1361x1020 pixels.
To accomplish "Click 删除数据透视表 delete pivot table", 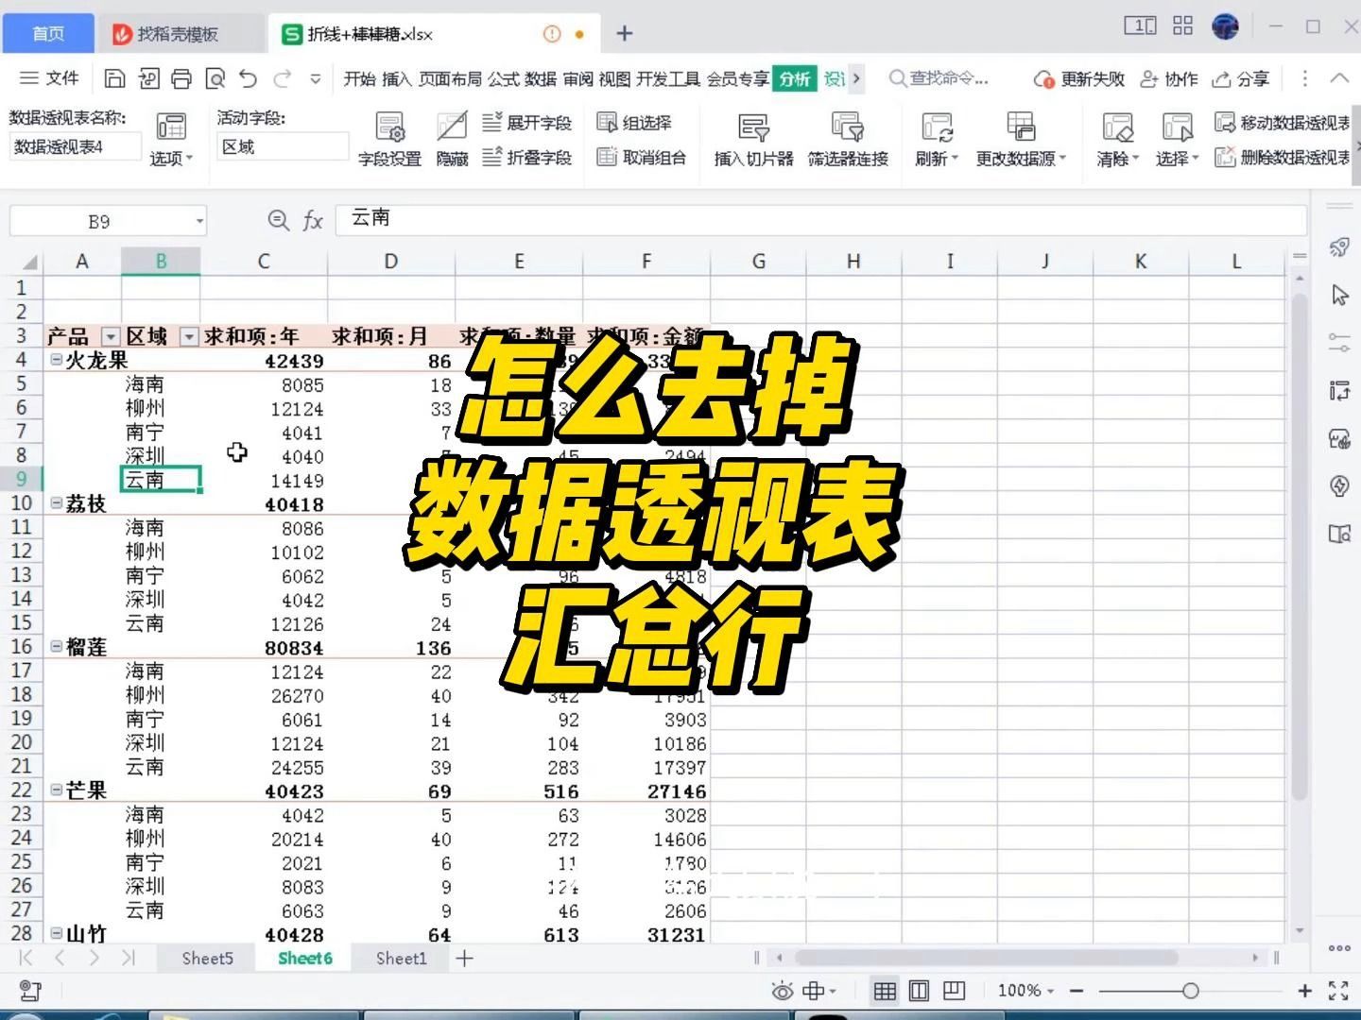I will point(1283,158).
